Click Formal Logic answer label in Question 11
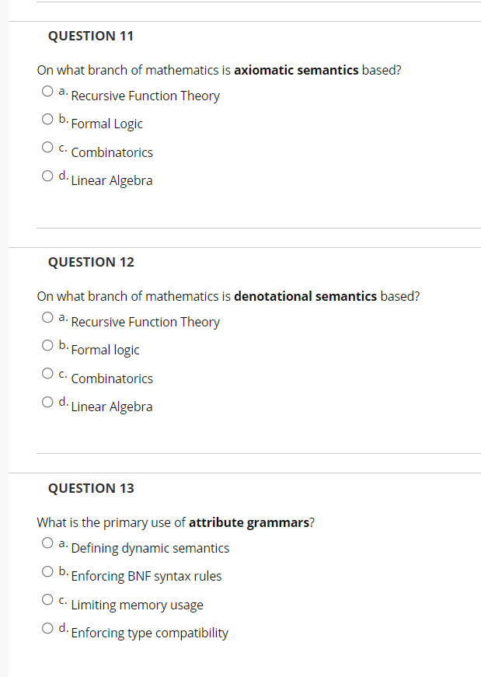The width and height of the screenshot is (481, 677). click(106, 124)
